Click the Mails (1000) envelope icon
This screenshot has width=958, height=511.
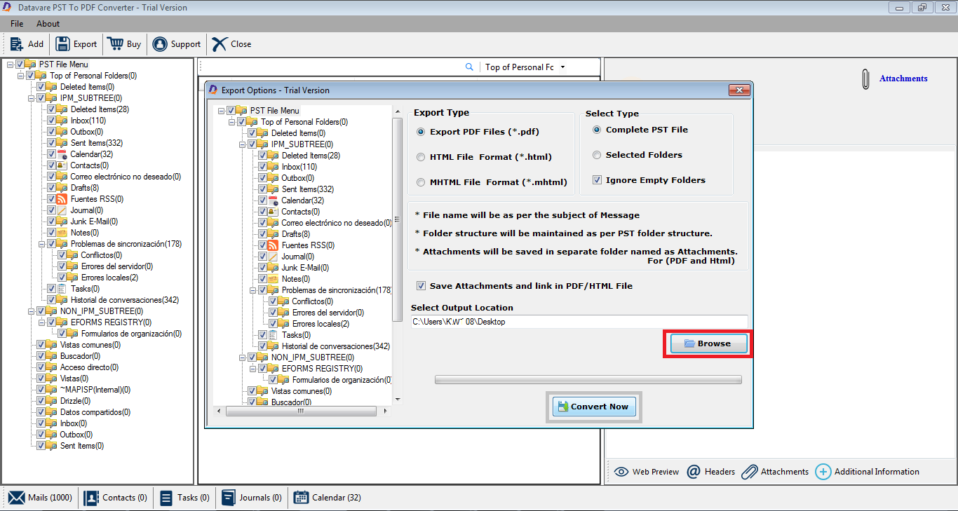tap(17, 498)
